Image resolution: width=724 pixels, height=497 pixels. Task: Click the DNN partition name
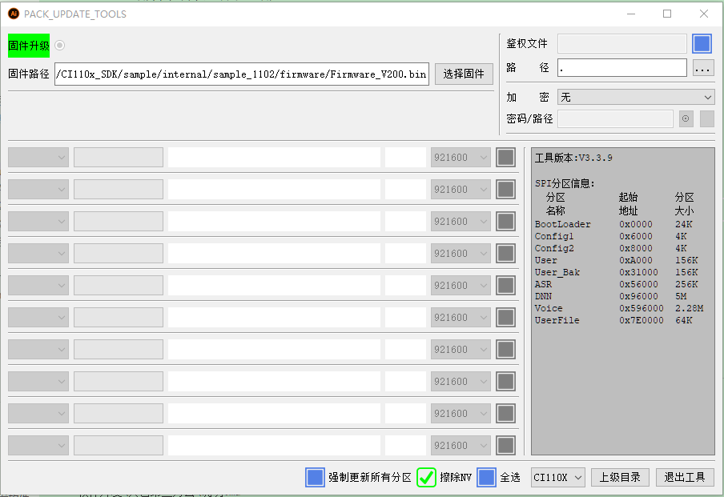pos(543,296)
